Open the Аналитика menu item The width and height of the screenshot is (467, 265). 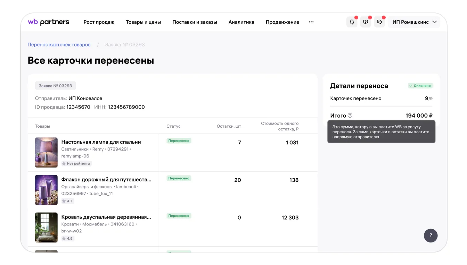[241, 22]
